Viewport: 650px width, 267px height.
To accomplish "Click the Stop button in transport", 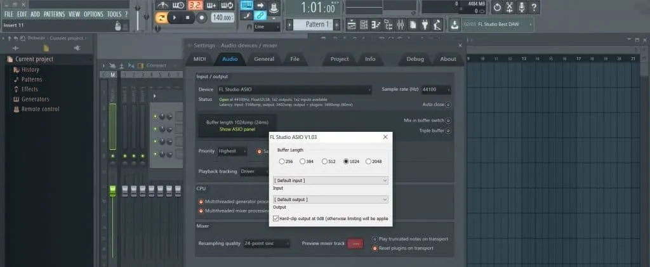I will click(x=187, y=18).
